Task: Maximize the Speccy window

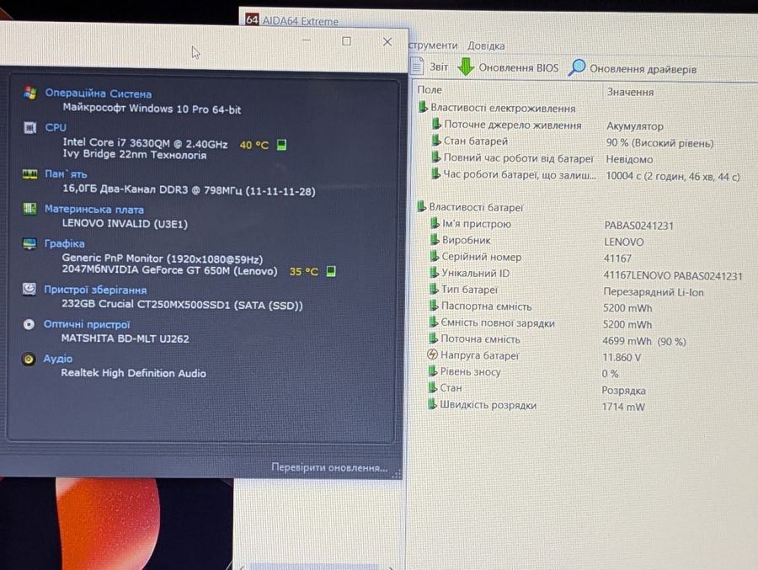Action: pyautogui.click(x=346, y=41)
